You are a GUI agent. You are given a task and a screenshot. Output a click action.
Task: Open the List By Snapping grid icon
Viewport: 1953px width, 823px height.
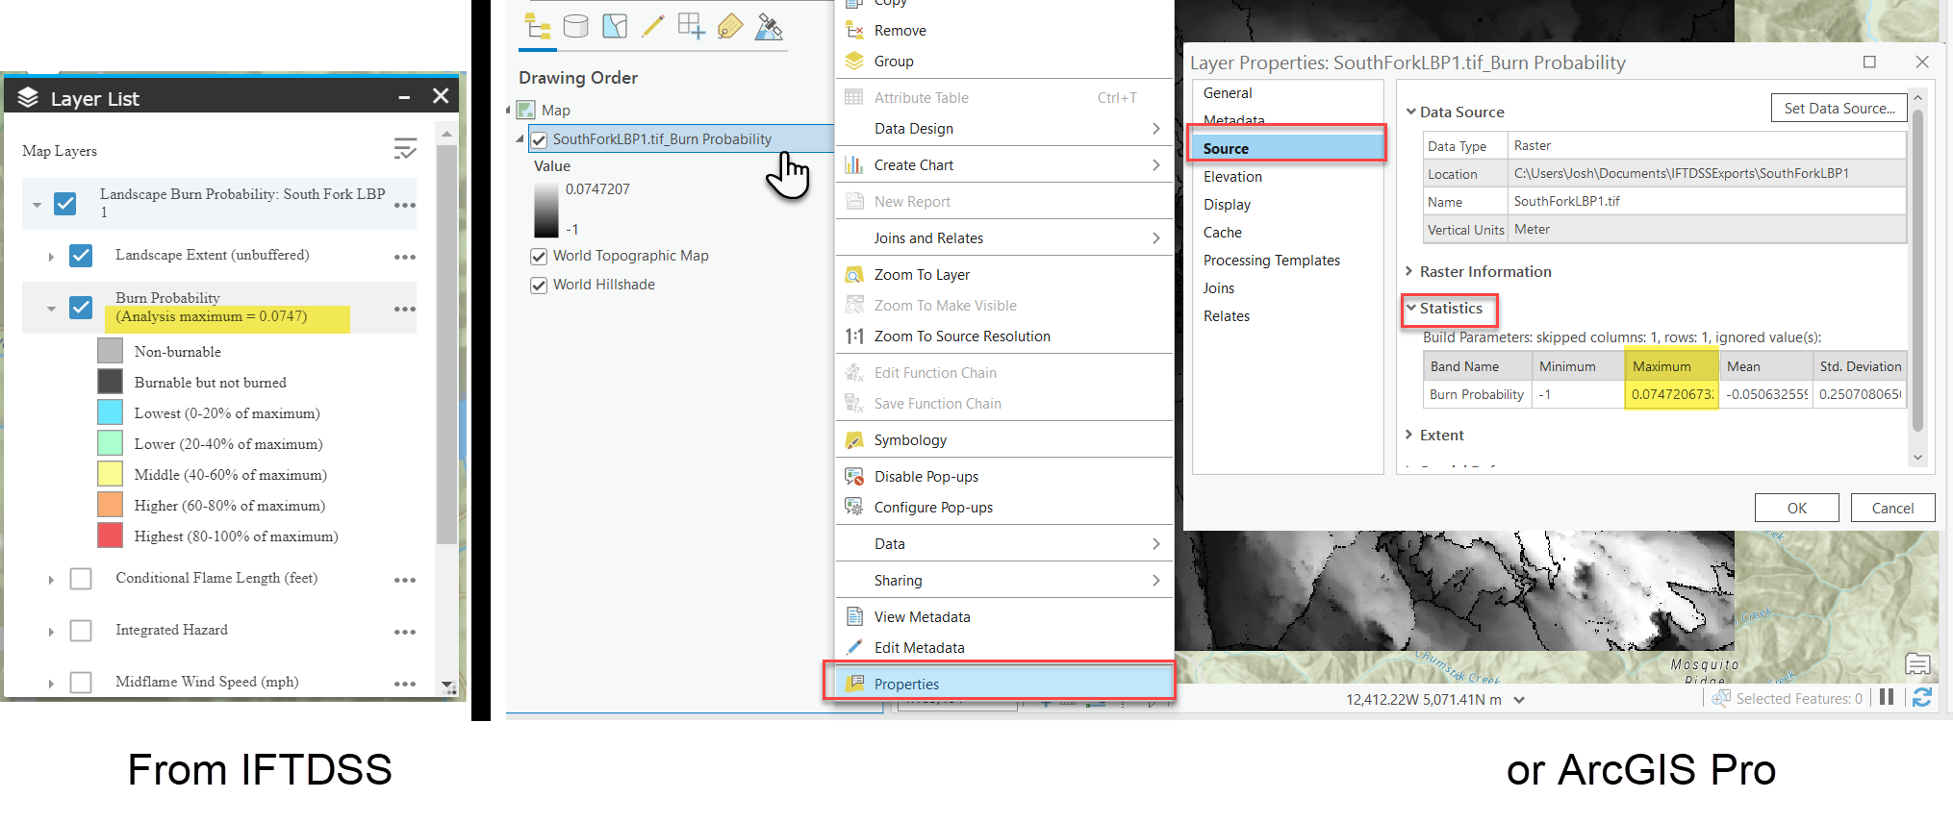691,26
